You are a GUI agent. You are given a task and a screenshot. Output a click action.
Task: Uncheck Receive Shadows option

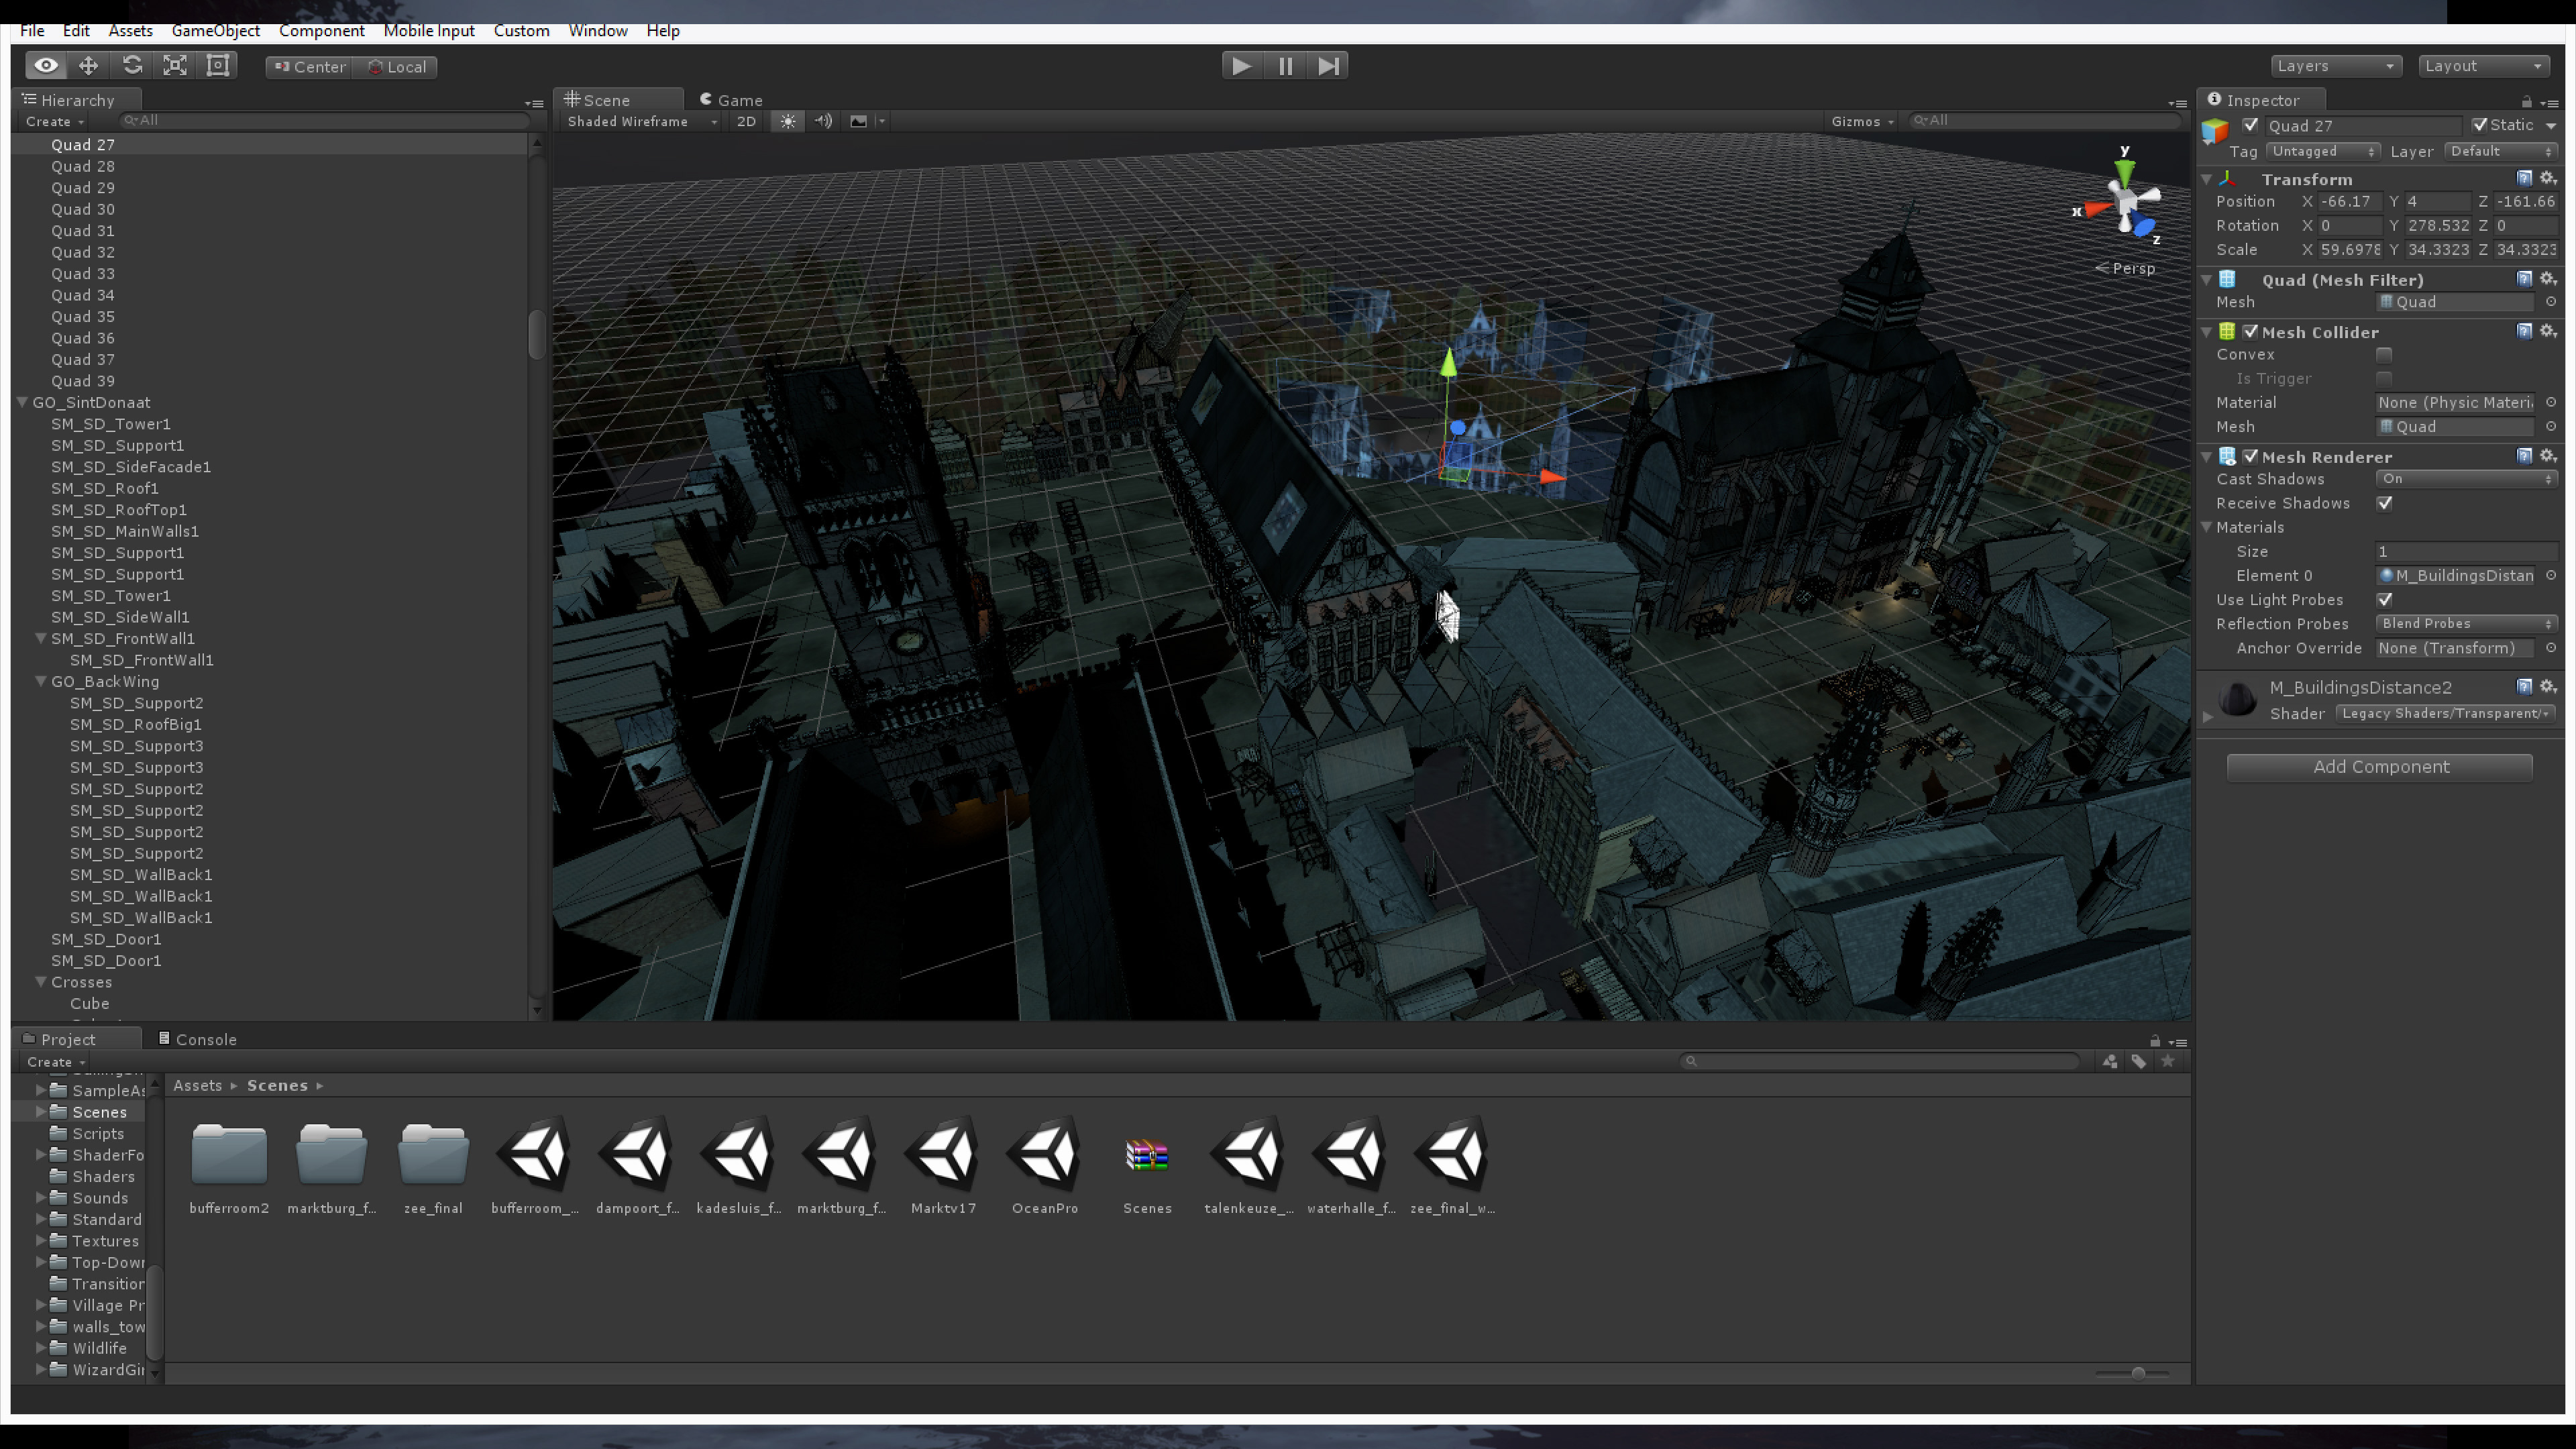(x=2384, y=503)
